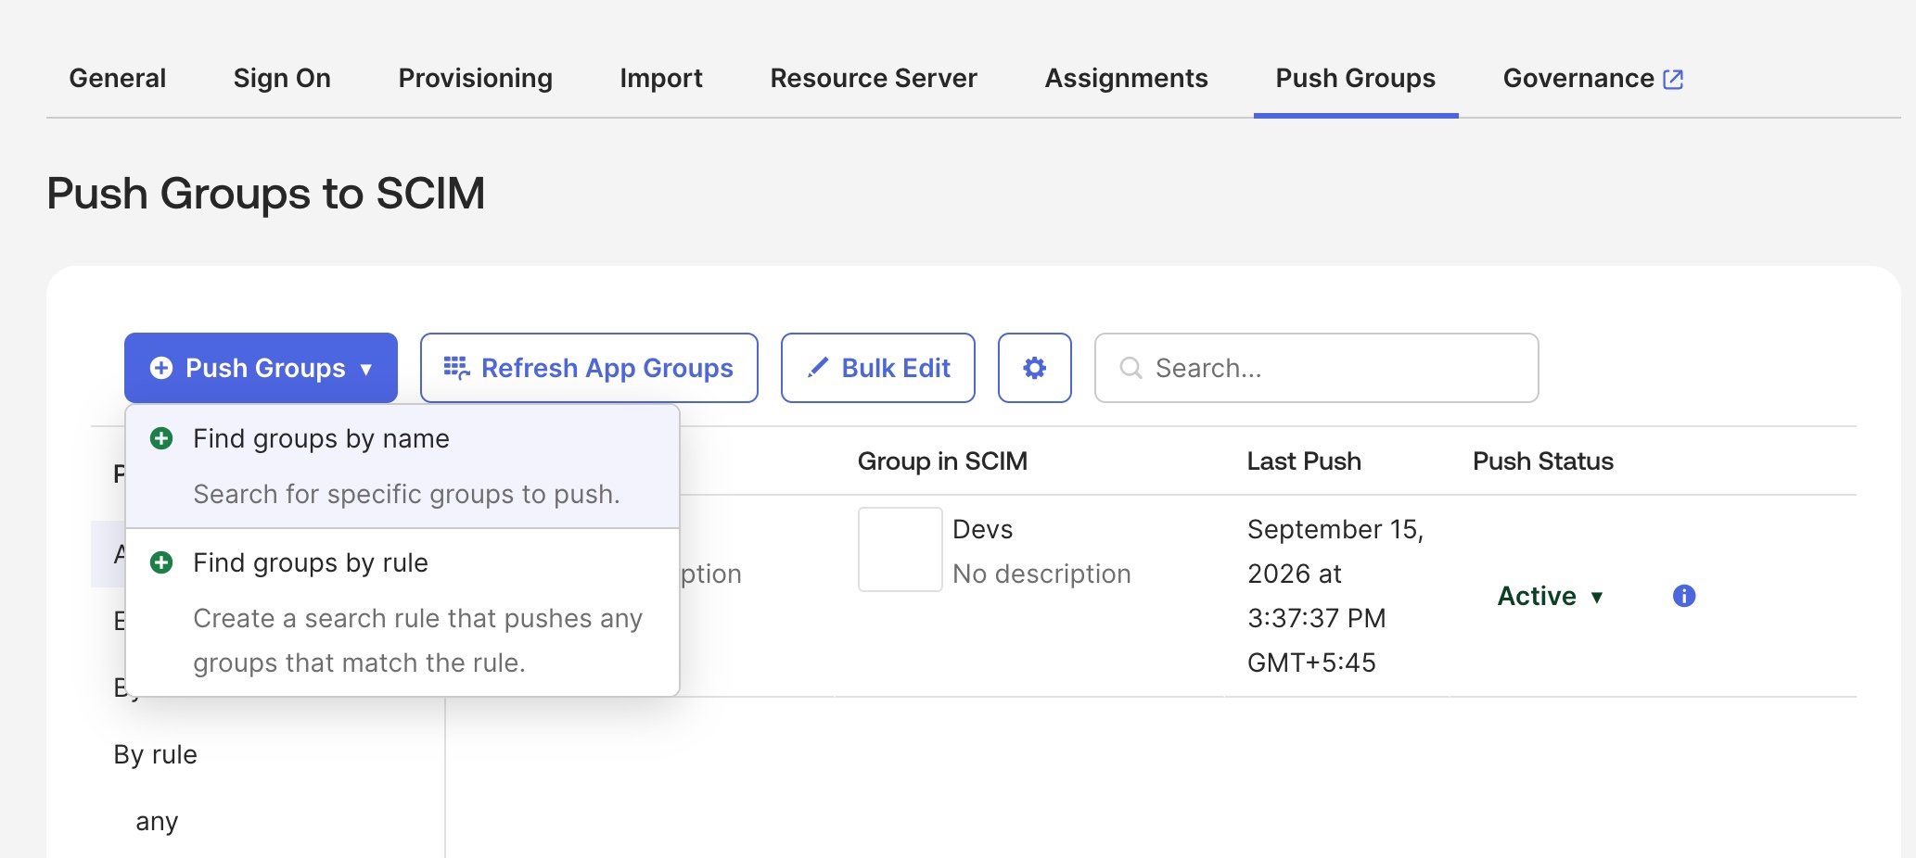1916x858 pixels.
Task: Select the Push Groups tab
Action: [x=1355, y=78]
